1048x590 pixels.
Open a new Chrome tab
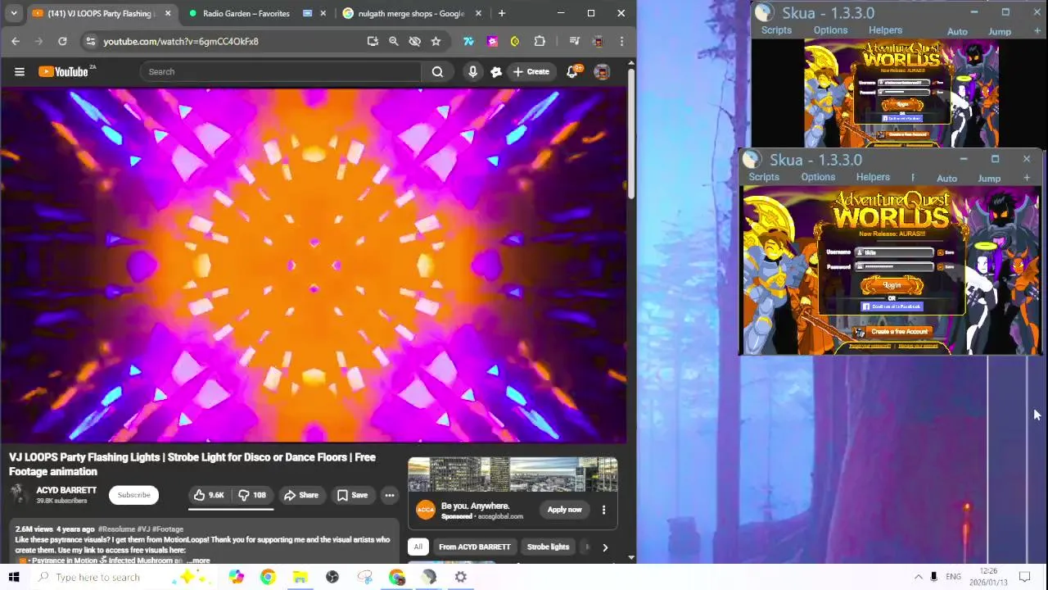point(502,13)
